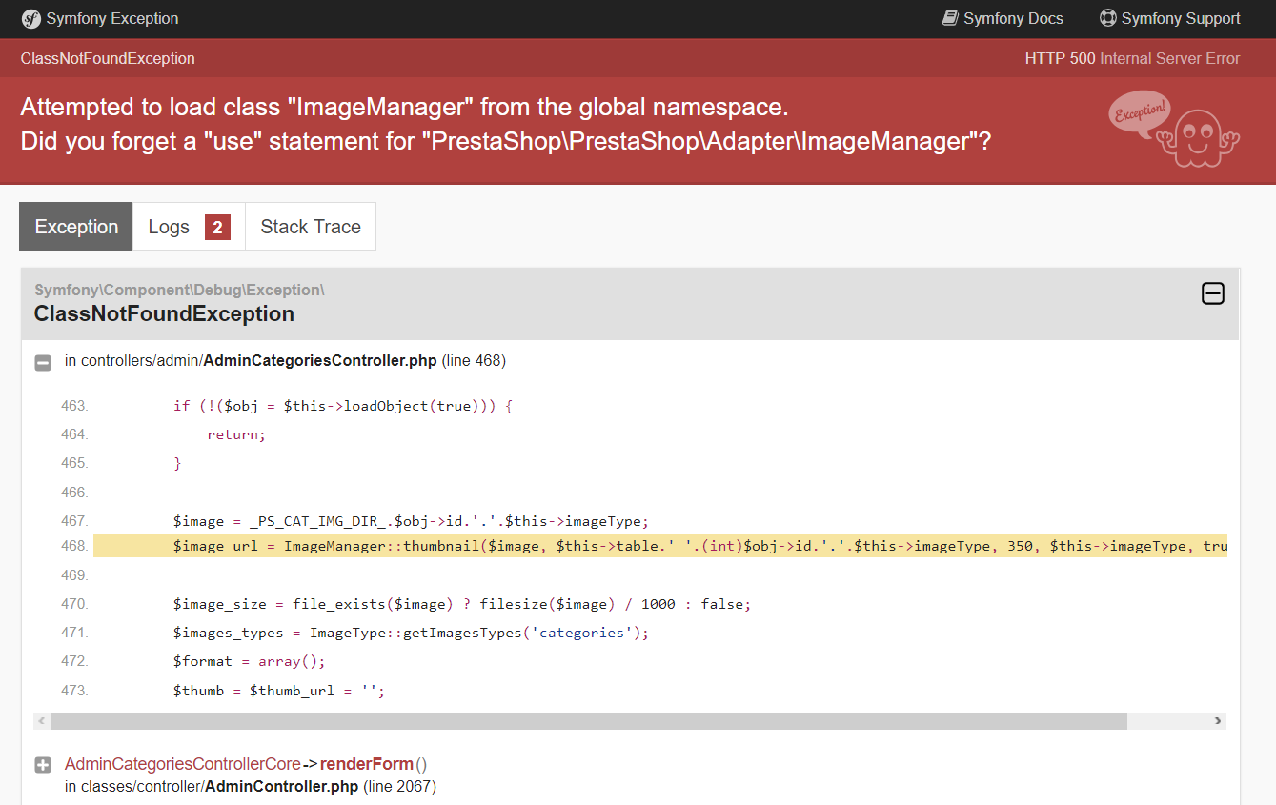Image resolution: width=1276 pixels, height=805 pixels.
Task: Switch to the Logs tab
Action: click(189, 227)
